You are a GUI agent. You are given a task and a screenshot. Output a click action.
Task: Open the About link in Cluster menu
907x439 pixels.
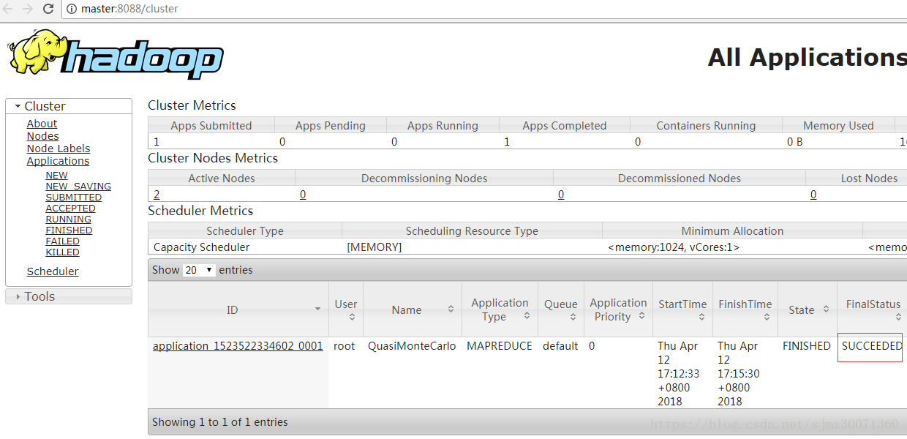tap(42, 124)
